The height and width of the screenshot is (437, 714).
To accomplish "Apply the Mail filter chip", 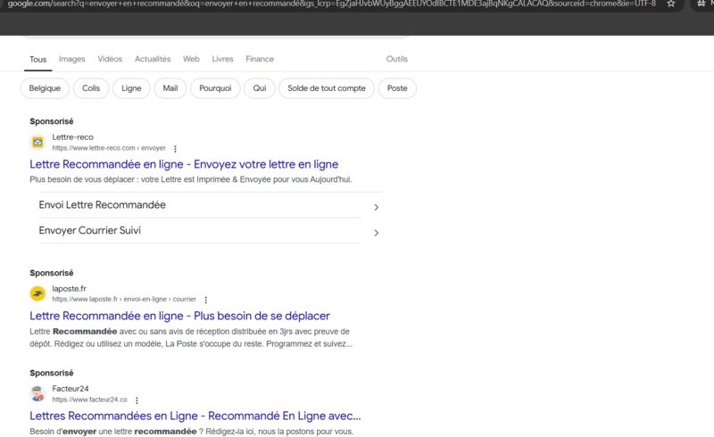I will coord(170,88).
